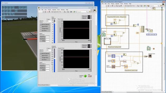Open Block Diagram font dropdown

click(130, 6)
